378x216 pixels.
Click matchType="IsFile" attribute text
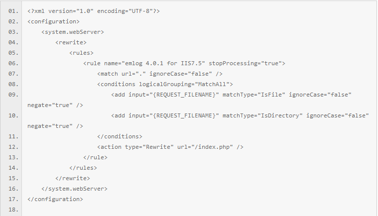(254, 95)
